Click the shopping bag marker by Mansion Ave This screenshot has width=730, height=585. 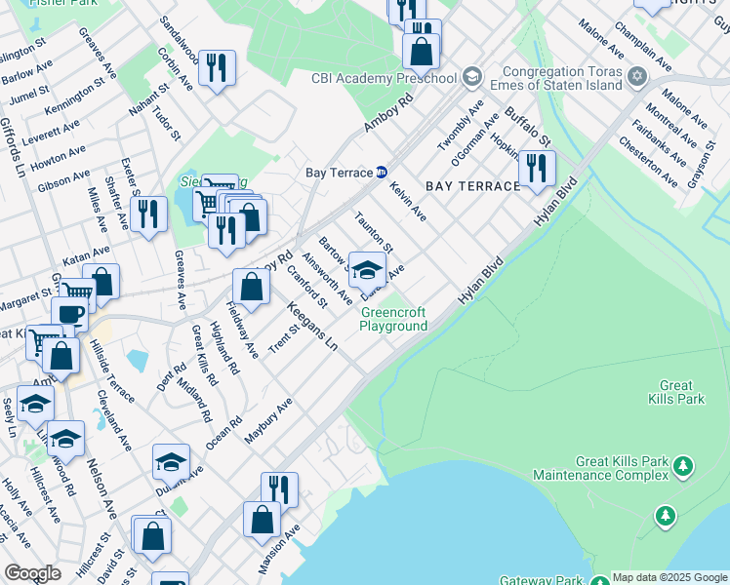coord(262,519)
